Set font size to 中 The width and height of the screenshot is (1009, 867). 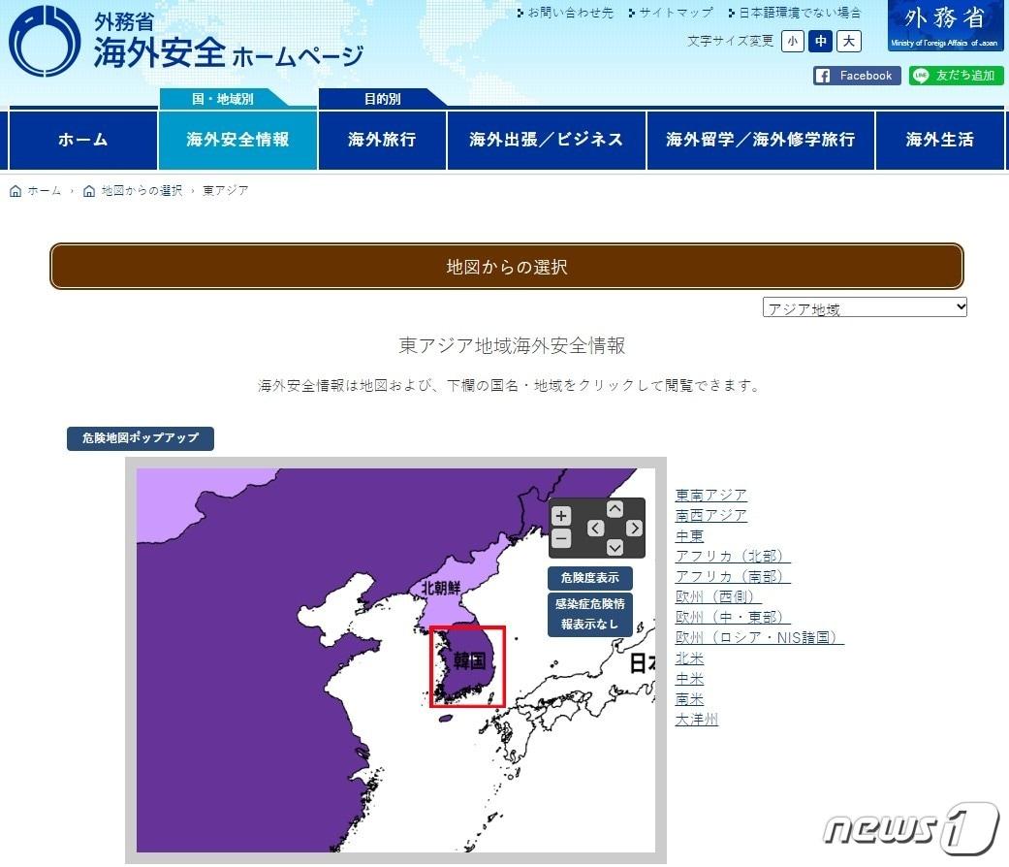(x=821, y=41)
